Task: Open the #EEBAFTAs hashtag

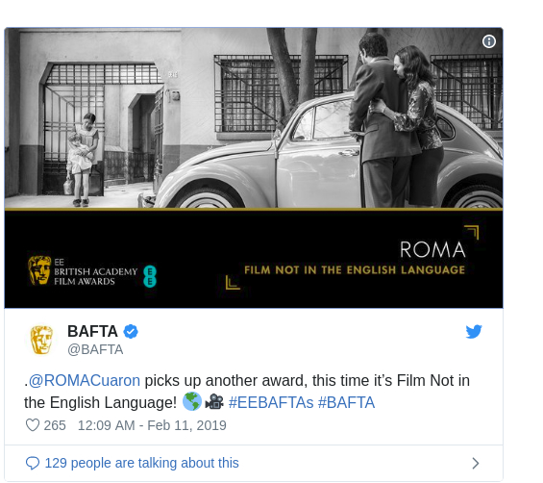Action: (x=271, y=403)
